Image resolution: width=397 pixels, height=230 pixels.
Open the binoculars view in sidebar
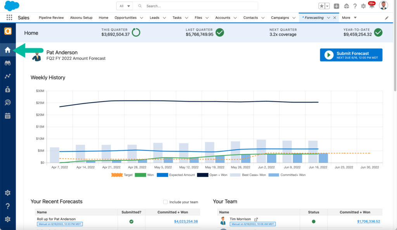(7, 63)
